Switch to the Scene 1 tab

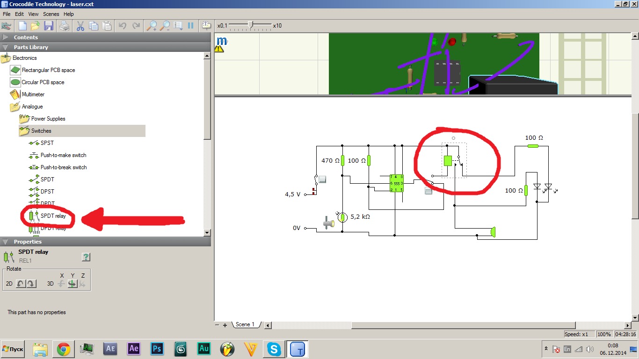pyautogui.click(x=245, y=324)
